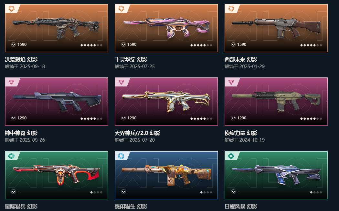Click the green diamond badge on the 星际猎兵 幻影 card

[x=11, y=156]
